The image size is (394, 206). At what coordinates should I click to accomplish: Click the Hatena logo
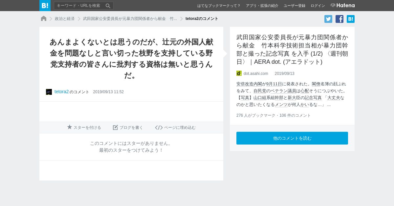tap(342, 5)
